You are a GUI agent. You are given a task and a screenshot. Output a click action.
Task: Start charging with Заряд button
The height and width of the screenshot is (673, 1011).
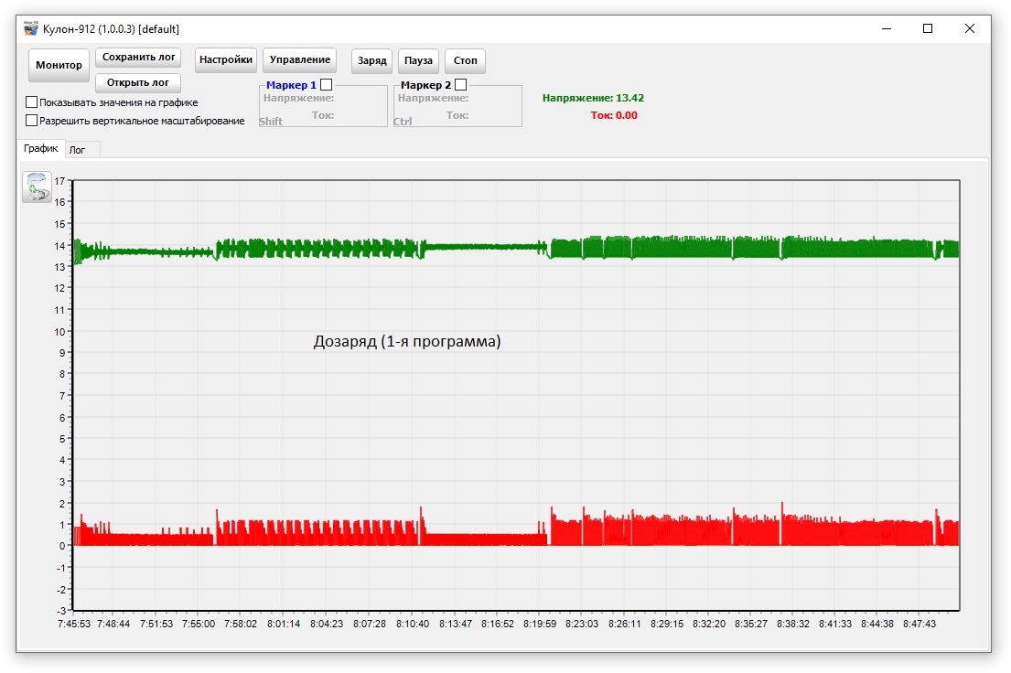point(371,61)
